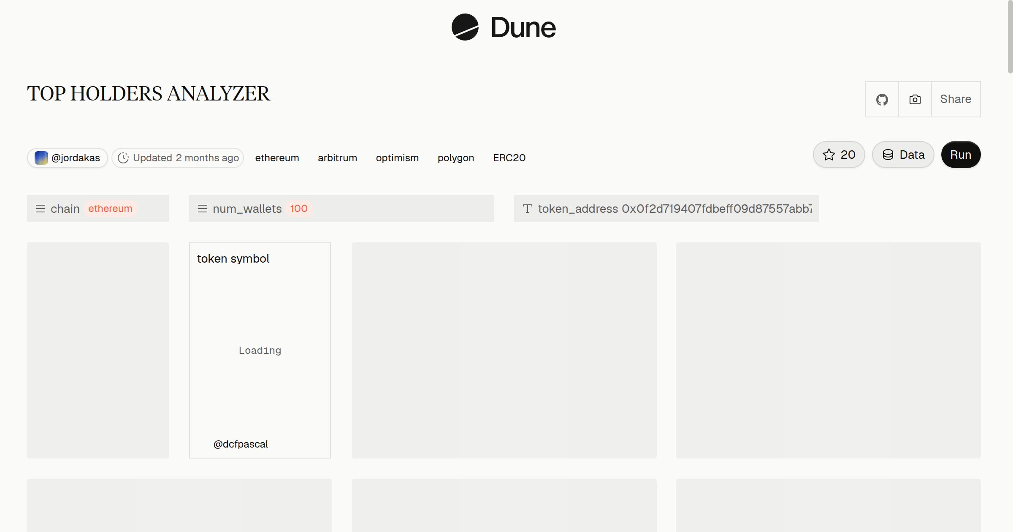The height and width of the screenshot is (532, 1013).
Task: Click the list icon beside num_wallets
Action: click(203, 209)
